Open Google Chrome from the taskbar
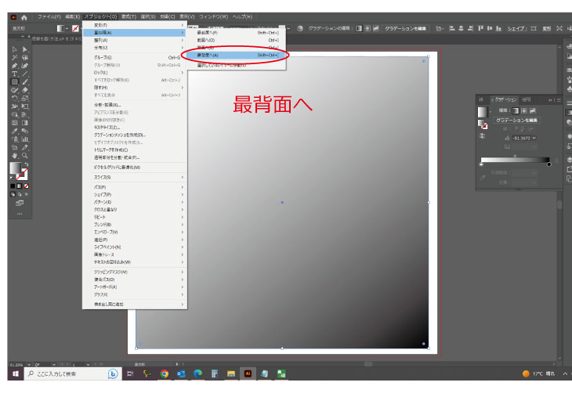The height and width of the screenshot is (404, 572). pyautogui.click(x=165, y=374)
